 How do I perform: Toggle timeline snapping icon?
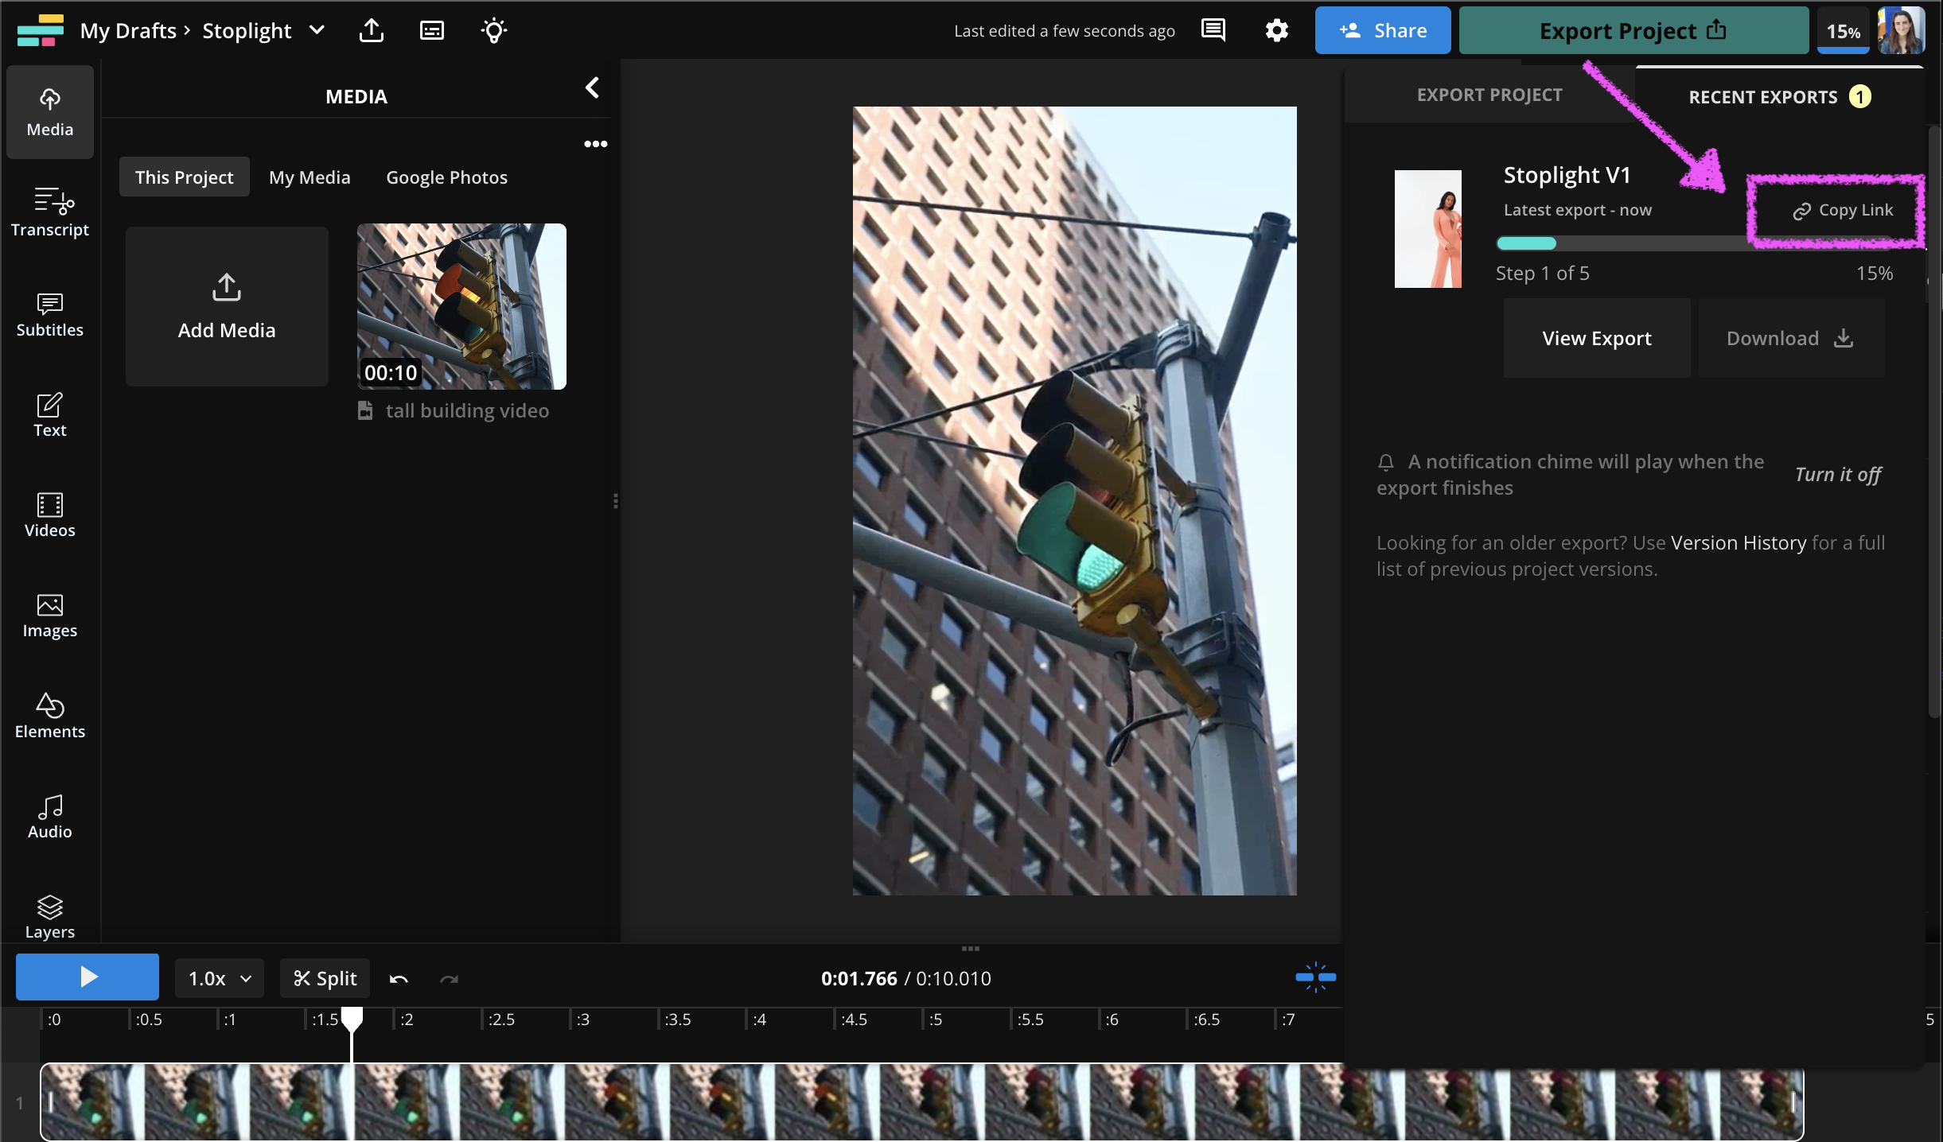(x=1315, y=977)
